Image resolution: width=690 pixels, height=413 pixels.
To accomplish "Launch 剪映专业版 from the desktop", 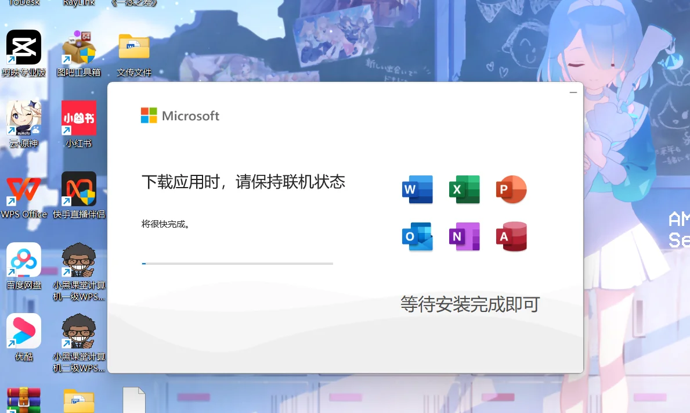I will tap(23, 46).
